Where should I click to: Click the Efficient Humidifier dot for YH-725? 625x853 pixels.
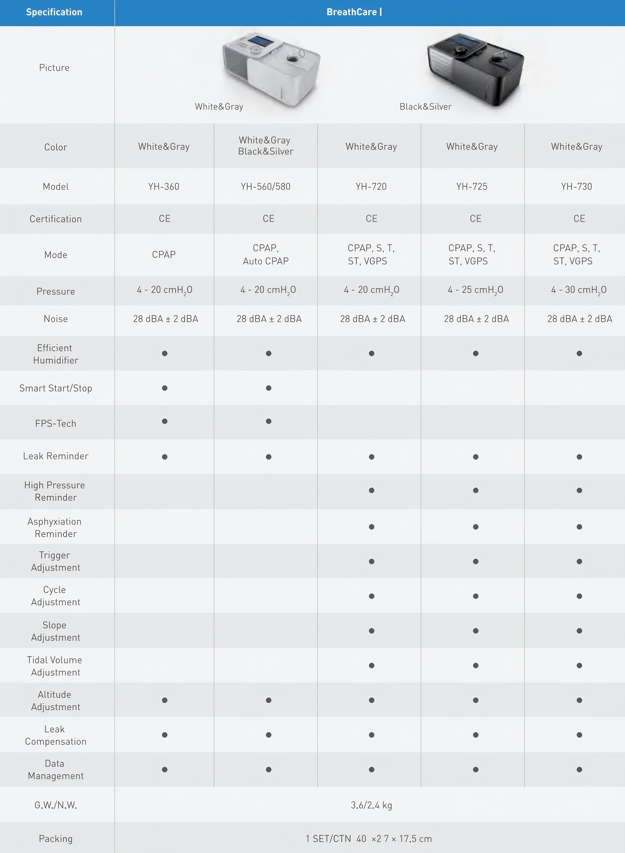click(x=476, y=353)
